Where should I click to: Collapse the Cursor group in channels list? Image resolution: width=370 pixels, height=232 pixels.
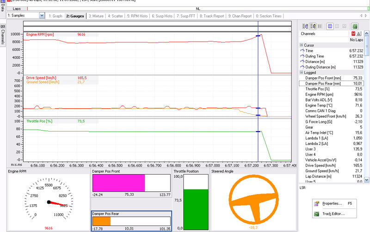tap(301, 45)
